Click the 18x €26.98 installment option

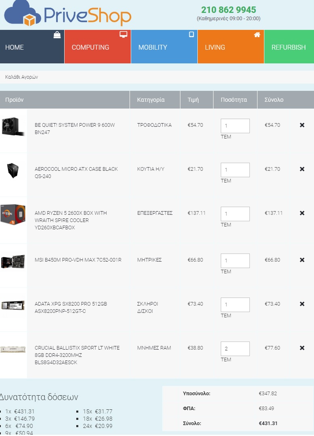[98, 419]
